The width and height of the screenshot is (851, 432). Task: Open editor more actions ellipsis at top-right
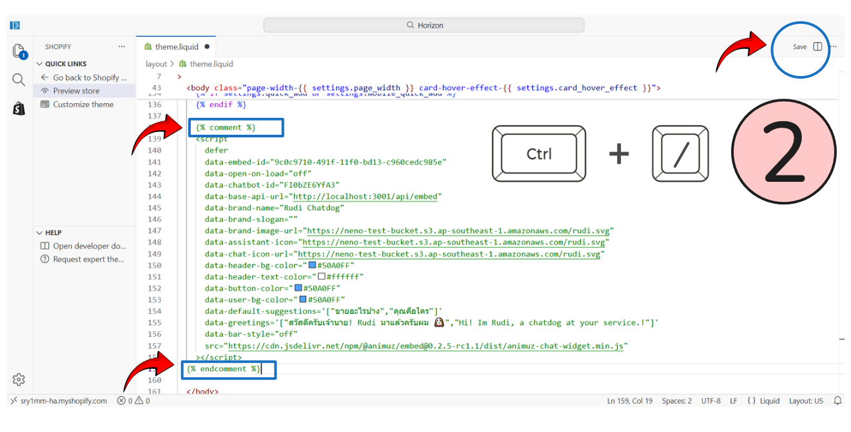click(834, 47)
